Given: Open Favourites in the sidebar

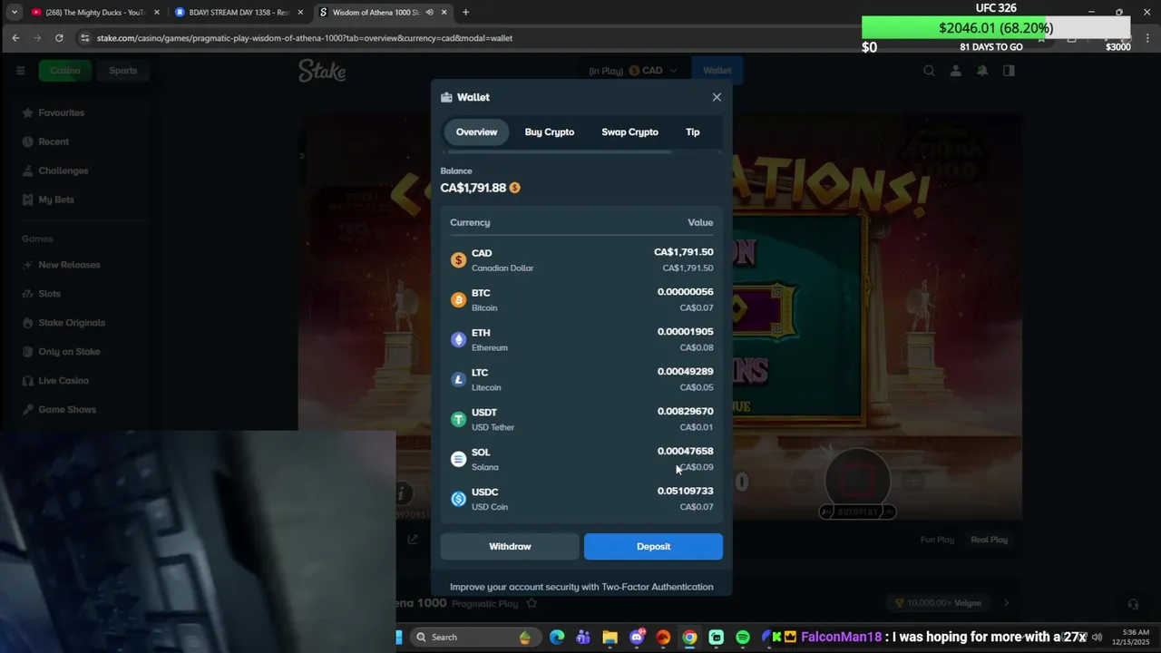Looking at the screenshot, I should point(61,112).
